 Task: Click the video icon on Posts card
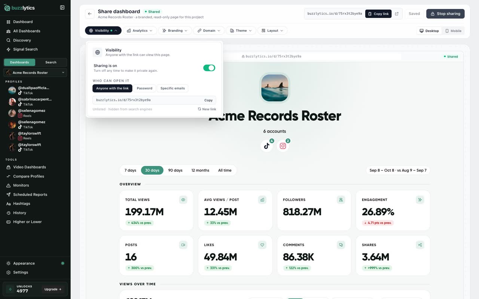click(x=183, y=245)
